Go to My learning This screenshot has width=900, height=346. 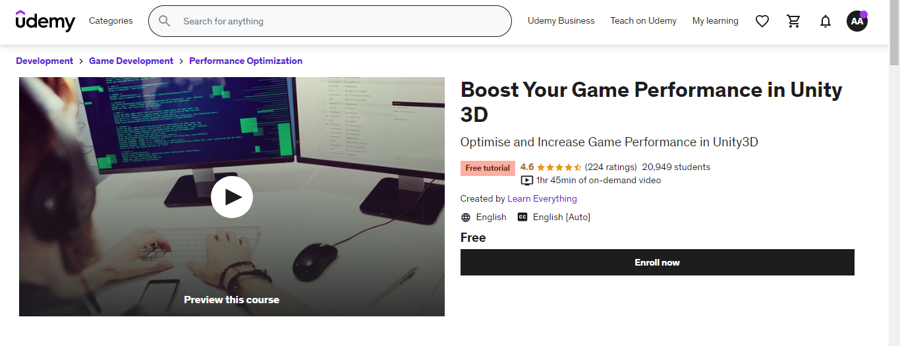click(x=716, y=21)
